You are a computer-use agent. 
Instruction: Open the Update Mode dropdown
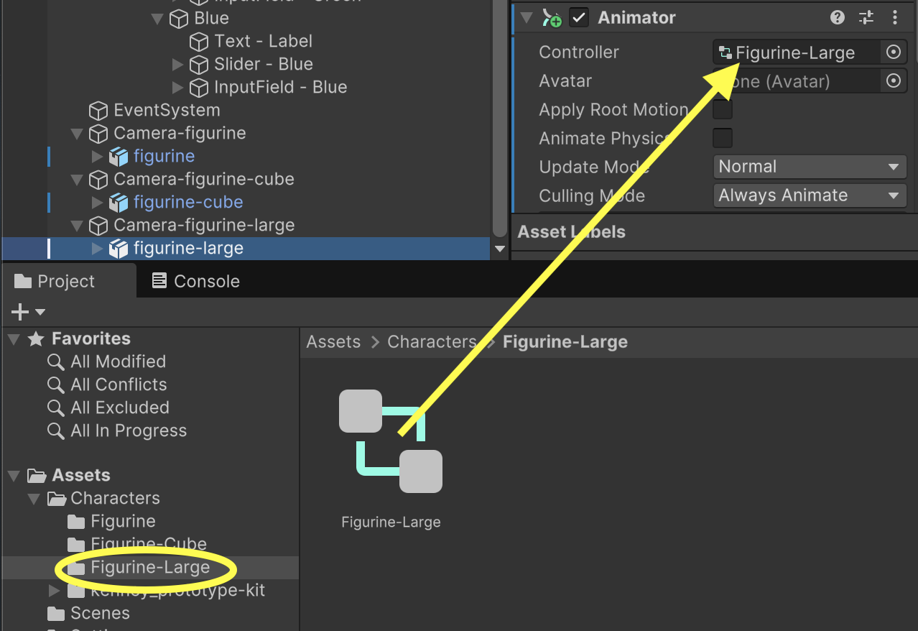[809, 167]
